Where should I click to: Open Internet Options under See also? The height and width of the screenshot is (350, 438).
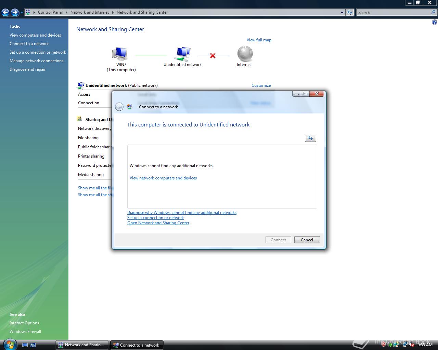pyautogui.click(x=24, y=323)
